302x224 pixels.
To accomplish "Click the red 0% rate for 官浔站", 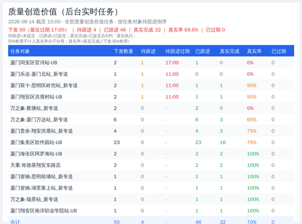I will click(x=250, y=63).
